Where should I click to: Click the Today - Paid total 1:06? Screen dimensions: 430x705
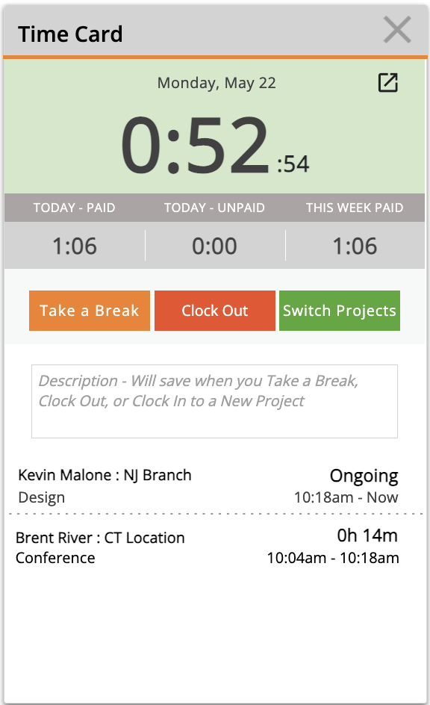pos(75,246)
